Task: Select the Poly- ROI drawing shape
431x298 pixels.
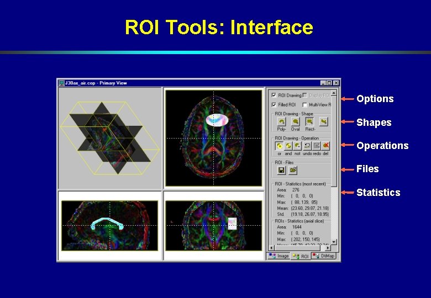Action: coord(281,121)
